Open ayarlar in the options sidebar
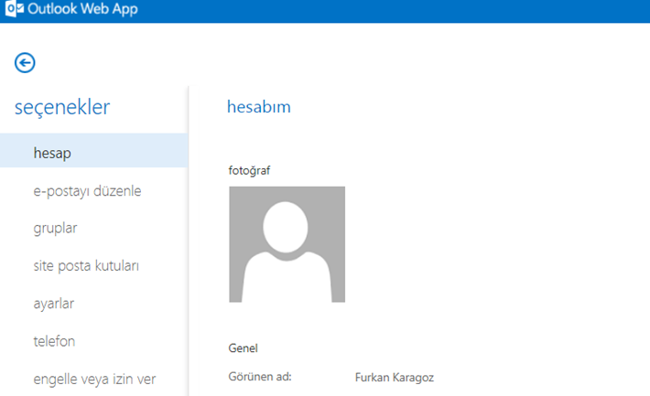The width and height of the screenshot is (650, 396). point(53,303)
